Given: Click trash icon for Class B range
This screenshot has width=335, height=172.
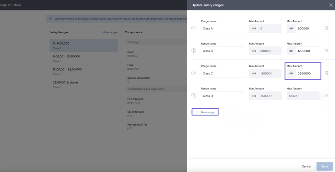Looking at the screenshot, I should 327,51.
